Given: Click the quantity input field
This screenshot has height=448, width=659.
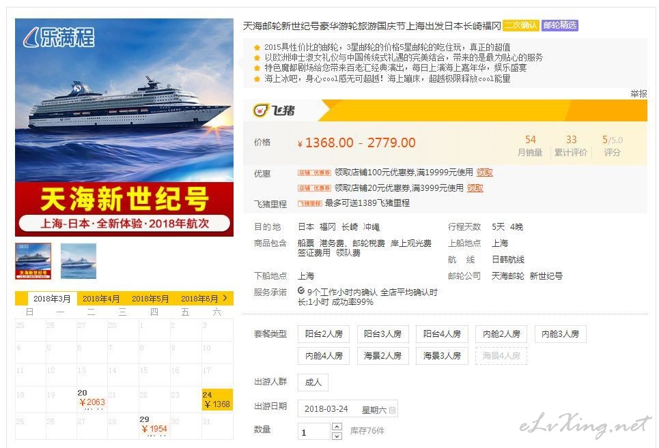Looking at the screenshot, I should (x=314, y=432).
